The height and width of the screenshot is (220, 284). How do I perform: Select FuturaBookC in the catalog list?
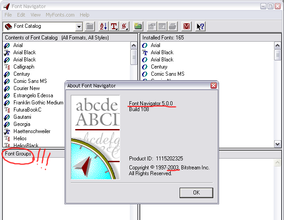pyautogui.click(x=27, y=110)
